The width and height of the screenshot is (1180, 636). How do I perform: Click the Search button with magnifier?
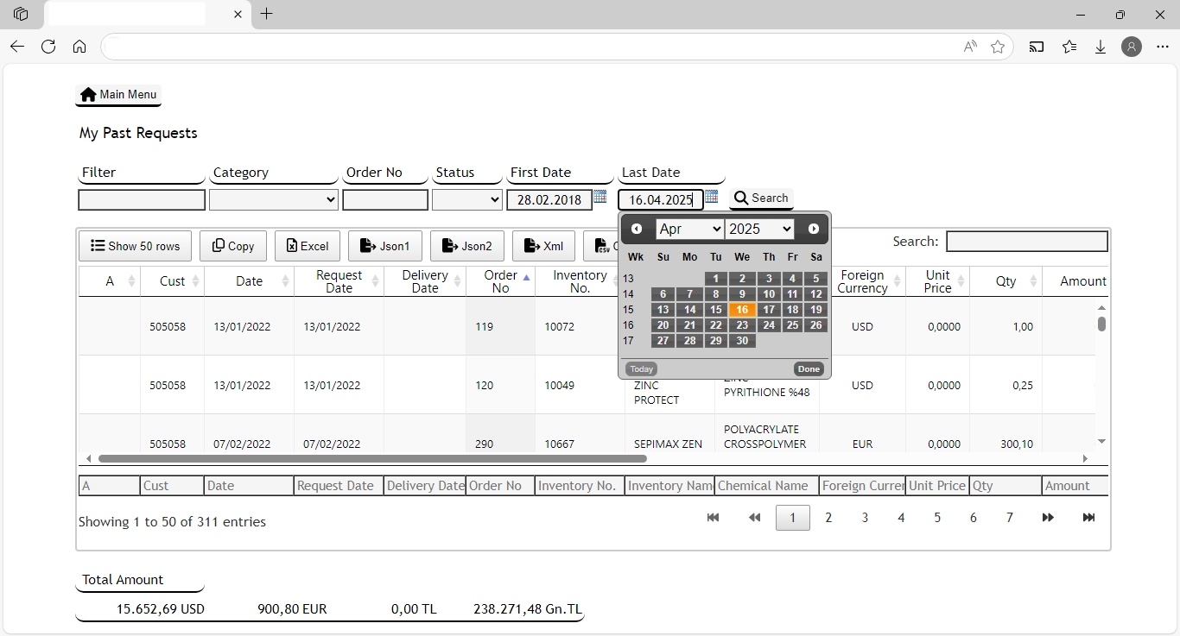point(761,198)
